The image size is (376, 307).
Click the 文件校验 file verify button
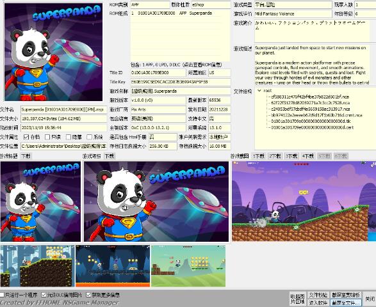coord(318,295)
